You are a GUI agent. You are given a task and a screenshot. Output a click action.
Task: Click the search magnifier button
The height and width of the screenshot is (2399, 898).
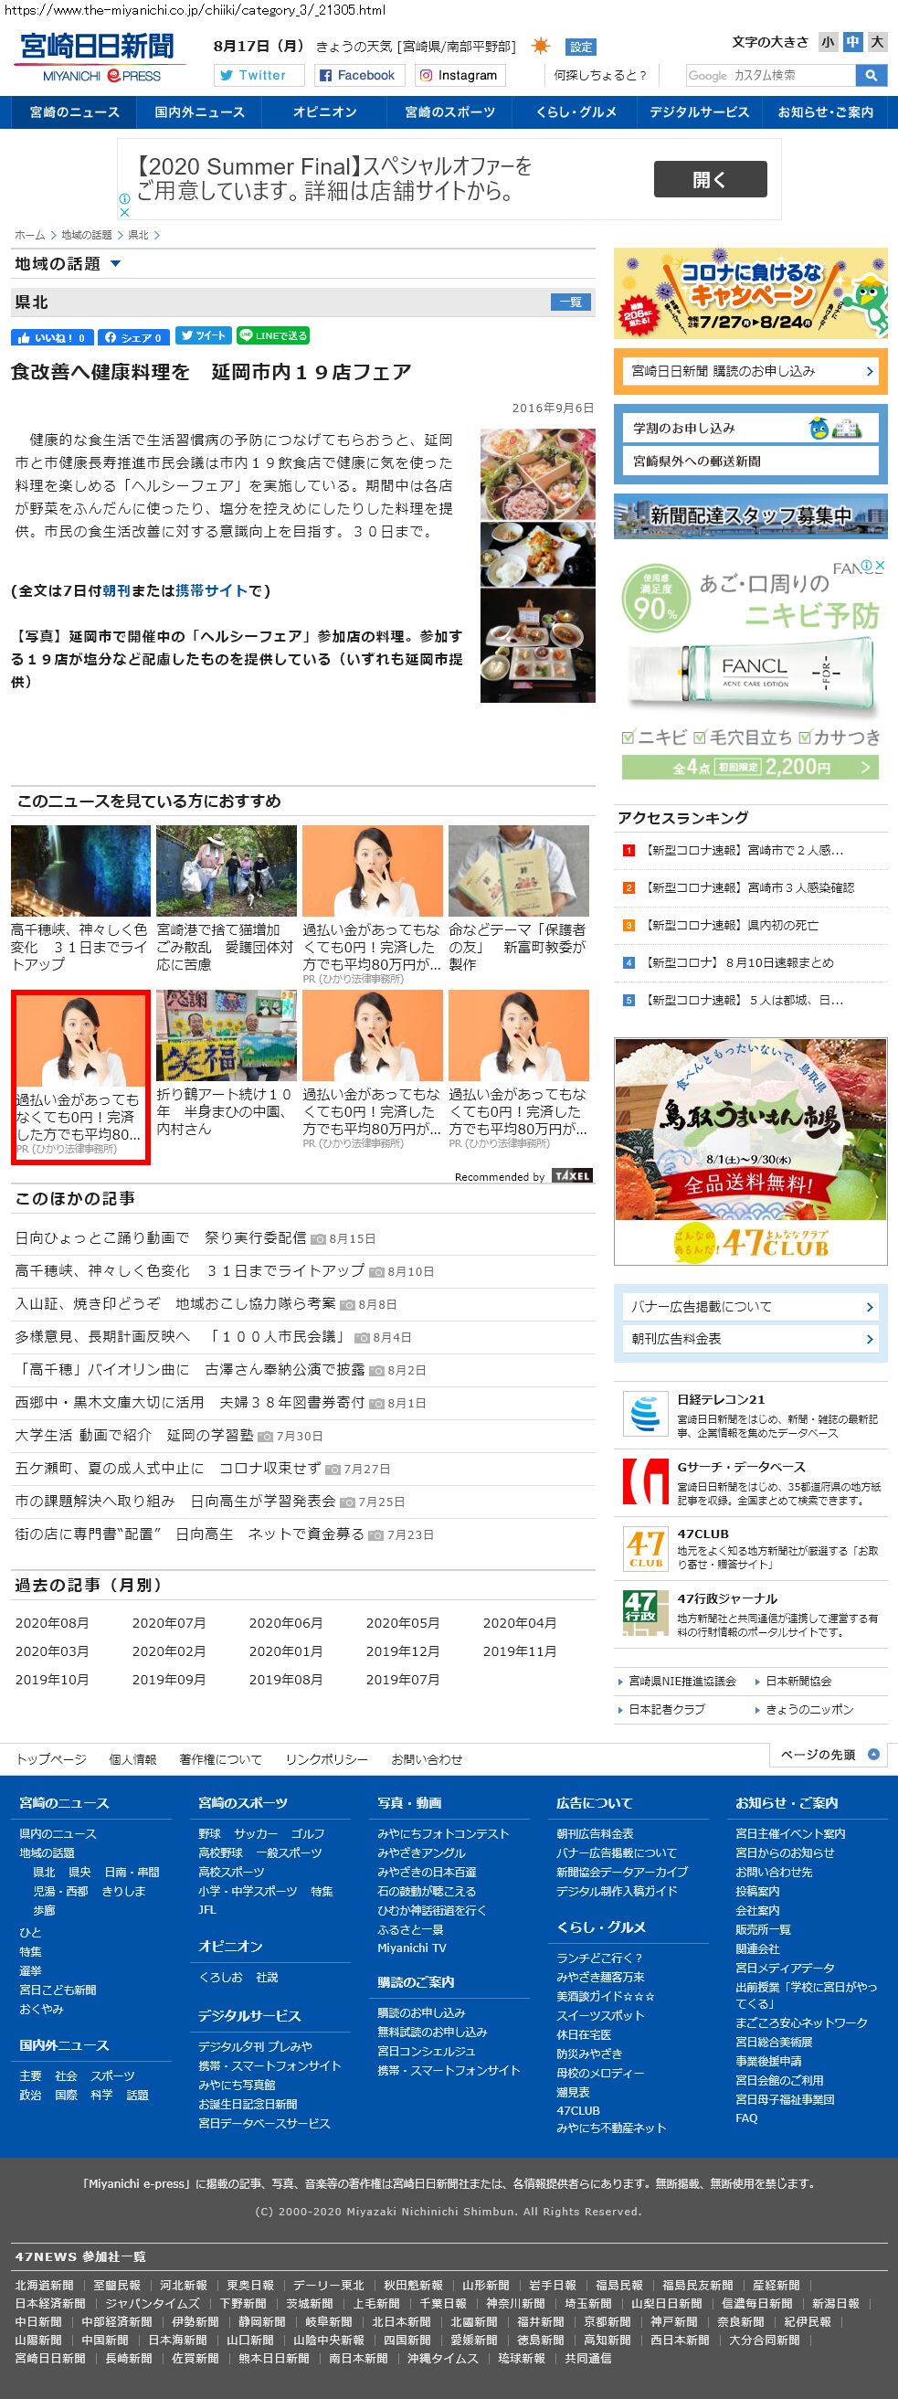point(871,76)
